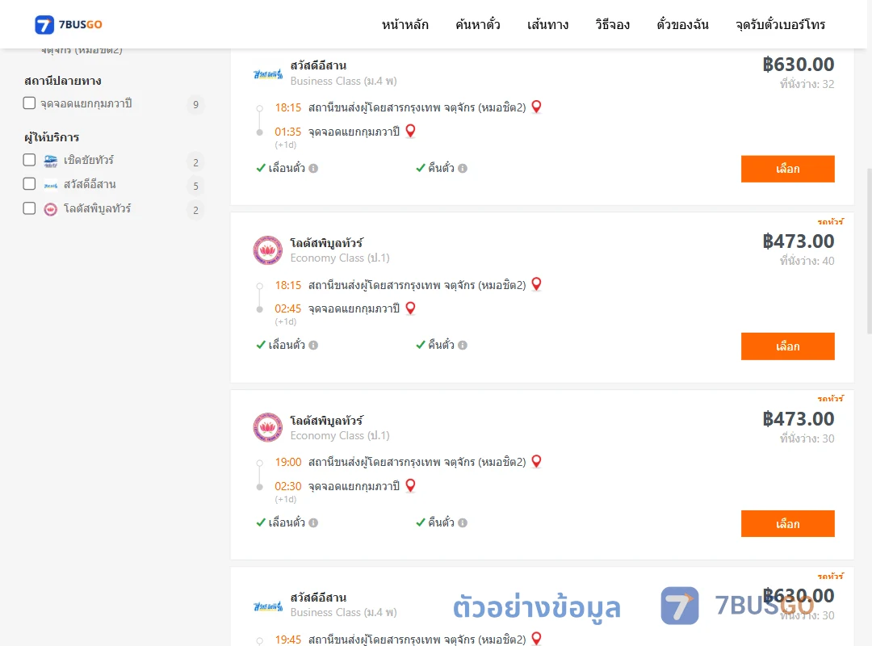Image resolution: width=872 pixels, height=646 pixels.
Task: Tick the สวัสดีอีสาน operator checkbox
Action: [29, 183]
